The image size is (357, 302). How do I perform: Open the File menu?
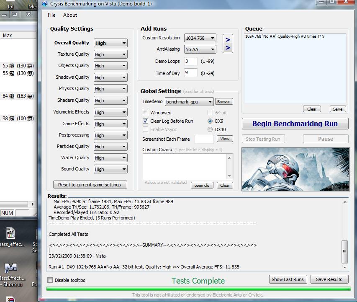pos(51,15)
